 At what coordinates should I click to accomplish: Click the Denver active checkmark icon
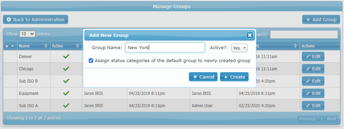click(66, 56)
